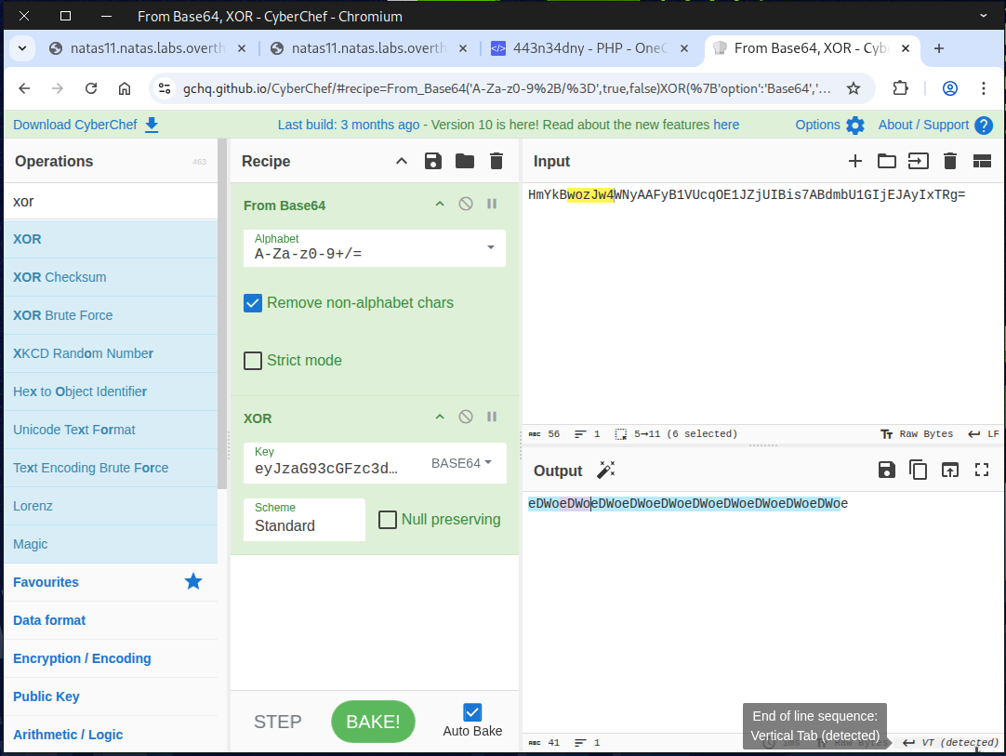The height and width of the screenshot is (756, 1006).
Task: Load a recipe via the folder icon
Action: point(464,161)
